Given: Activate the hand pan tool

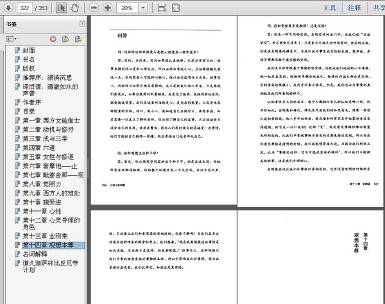Looking at the screenshot, I should pyautogui.click(x=74, y=8).
